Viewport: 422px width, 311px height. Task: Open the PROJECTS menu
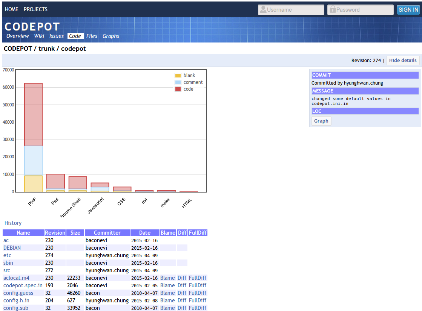tap(35, 9)
